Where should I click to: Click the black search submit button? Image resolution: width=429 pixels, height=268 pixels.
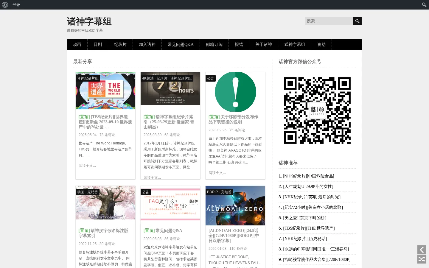click(x=357, y=21)
